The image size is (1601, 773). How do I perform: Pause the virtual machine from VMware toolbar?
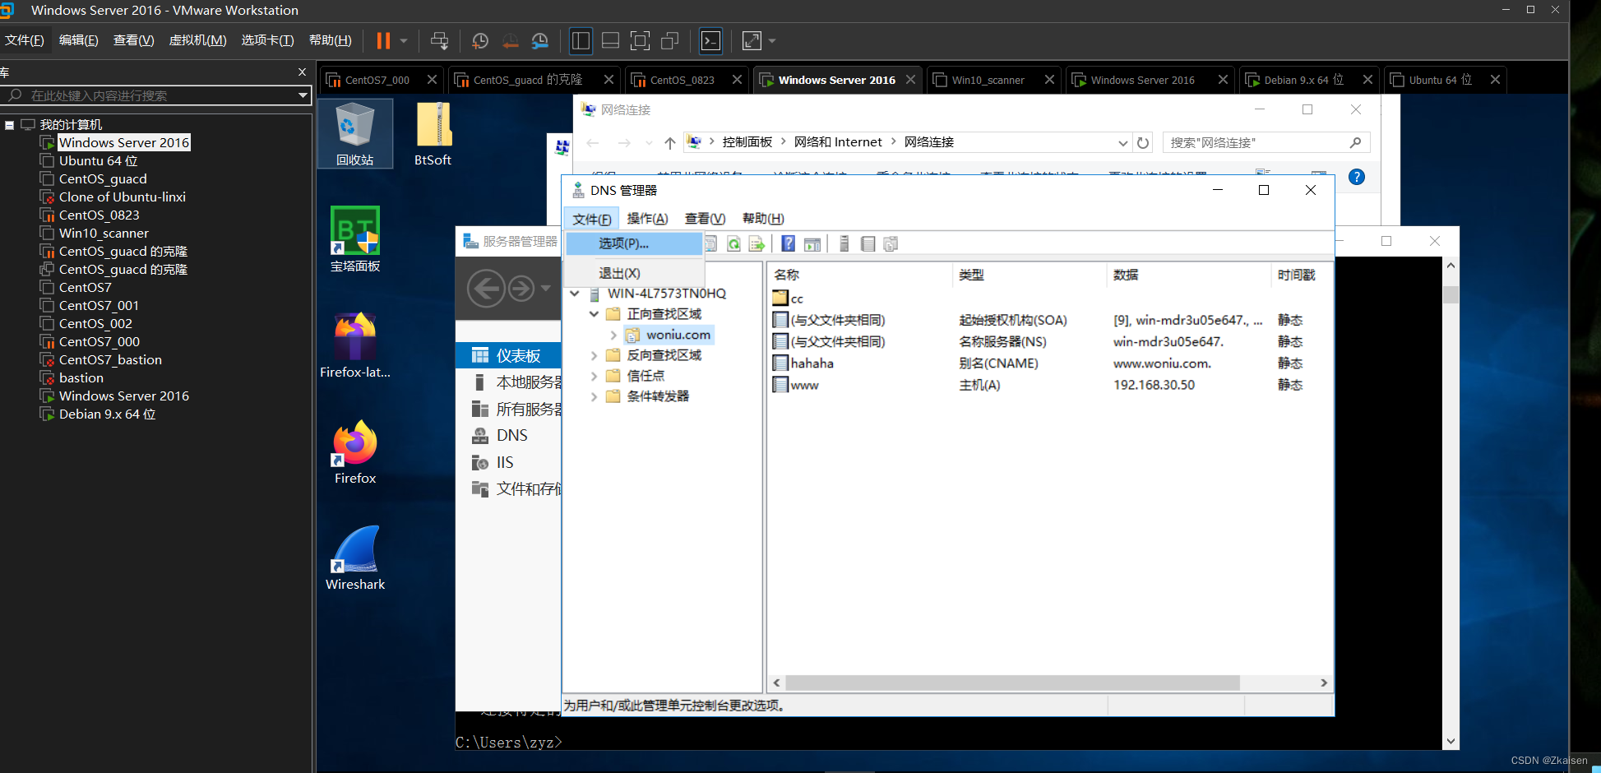[383, 40]
